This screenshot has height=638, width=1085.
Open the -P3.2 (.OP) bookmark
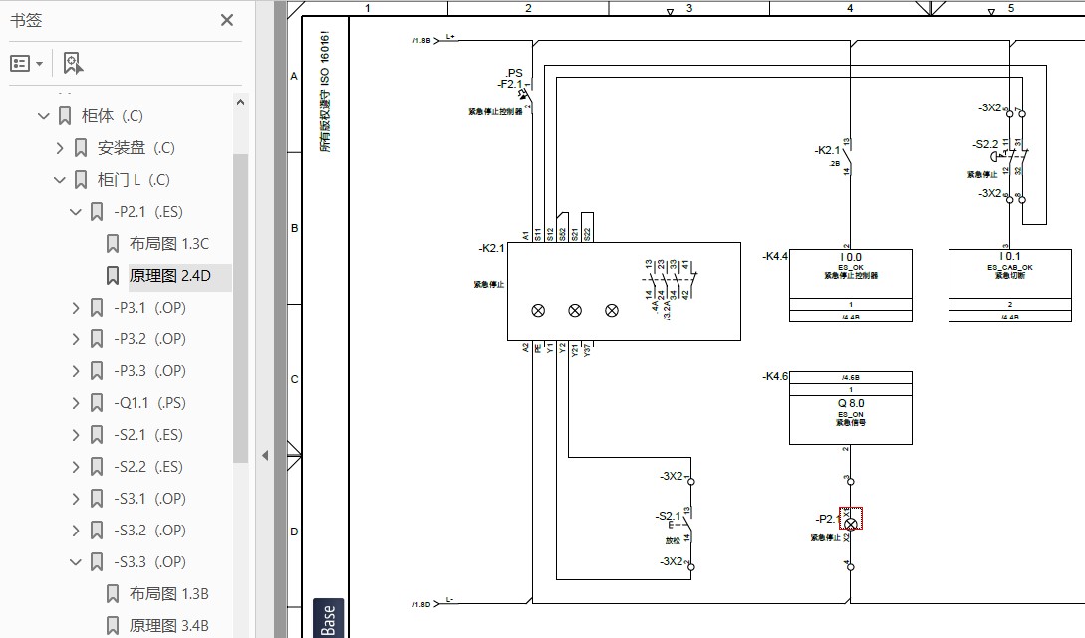[x=149, y=338]
